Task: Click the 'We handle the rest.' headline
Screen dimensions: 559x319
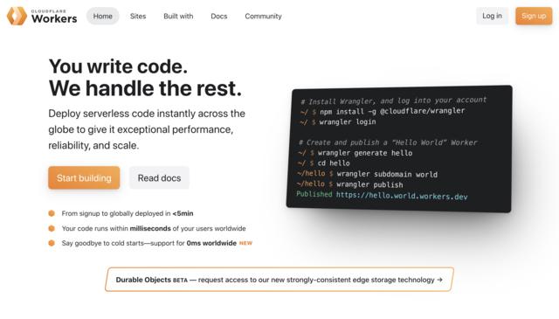Action: point(145,88)
